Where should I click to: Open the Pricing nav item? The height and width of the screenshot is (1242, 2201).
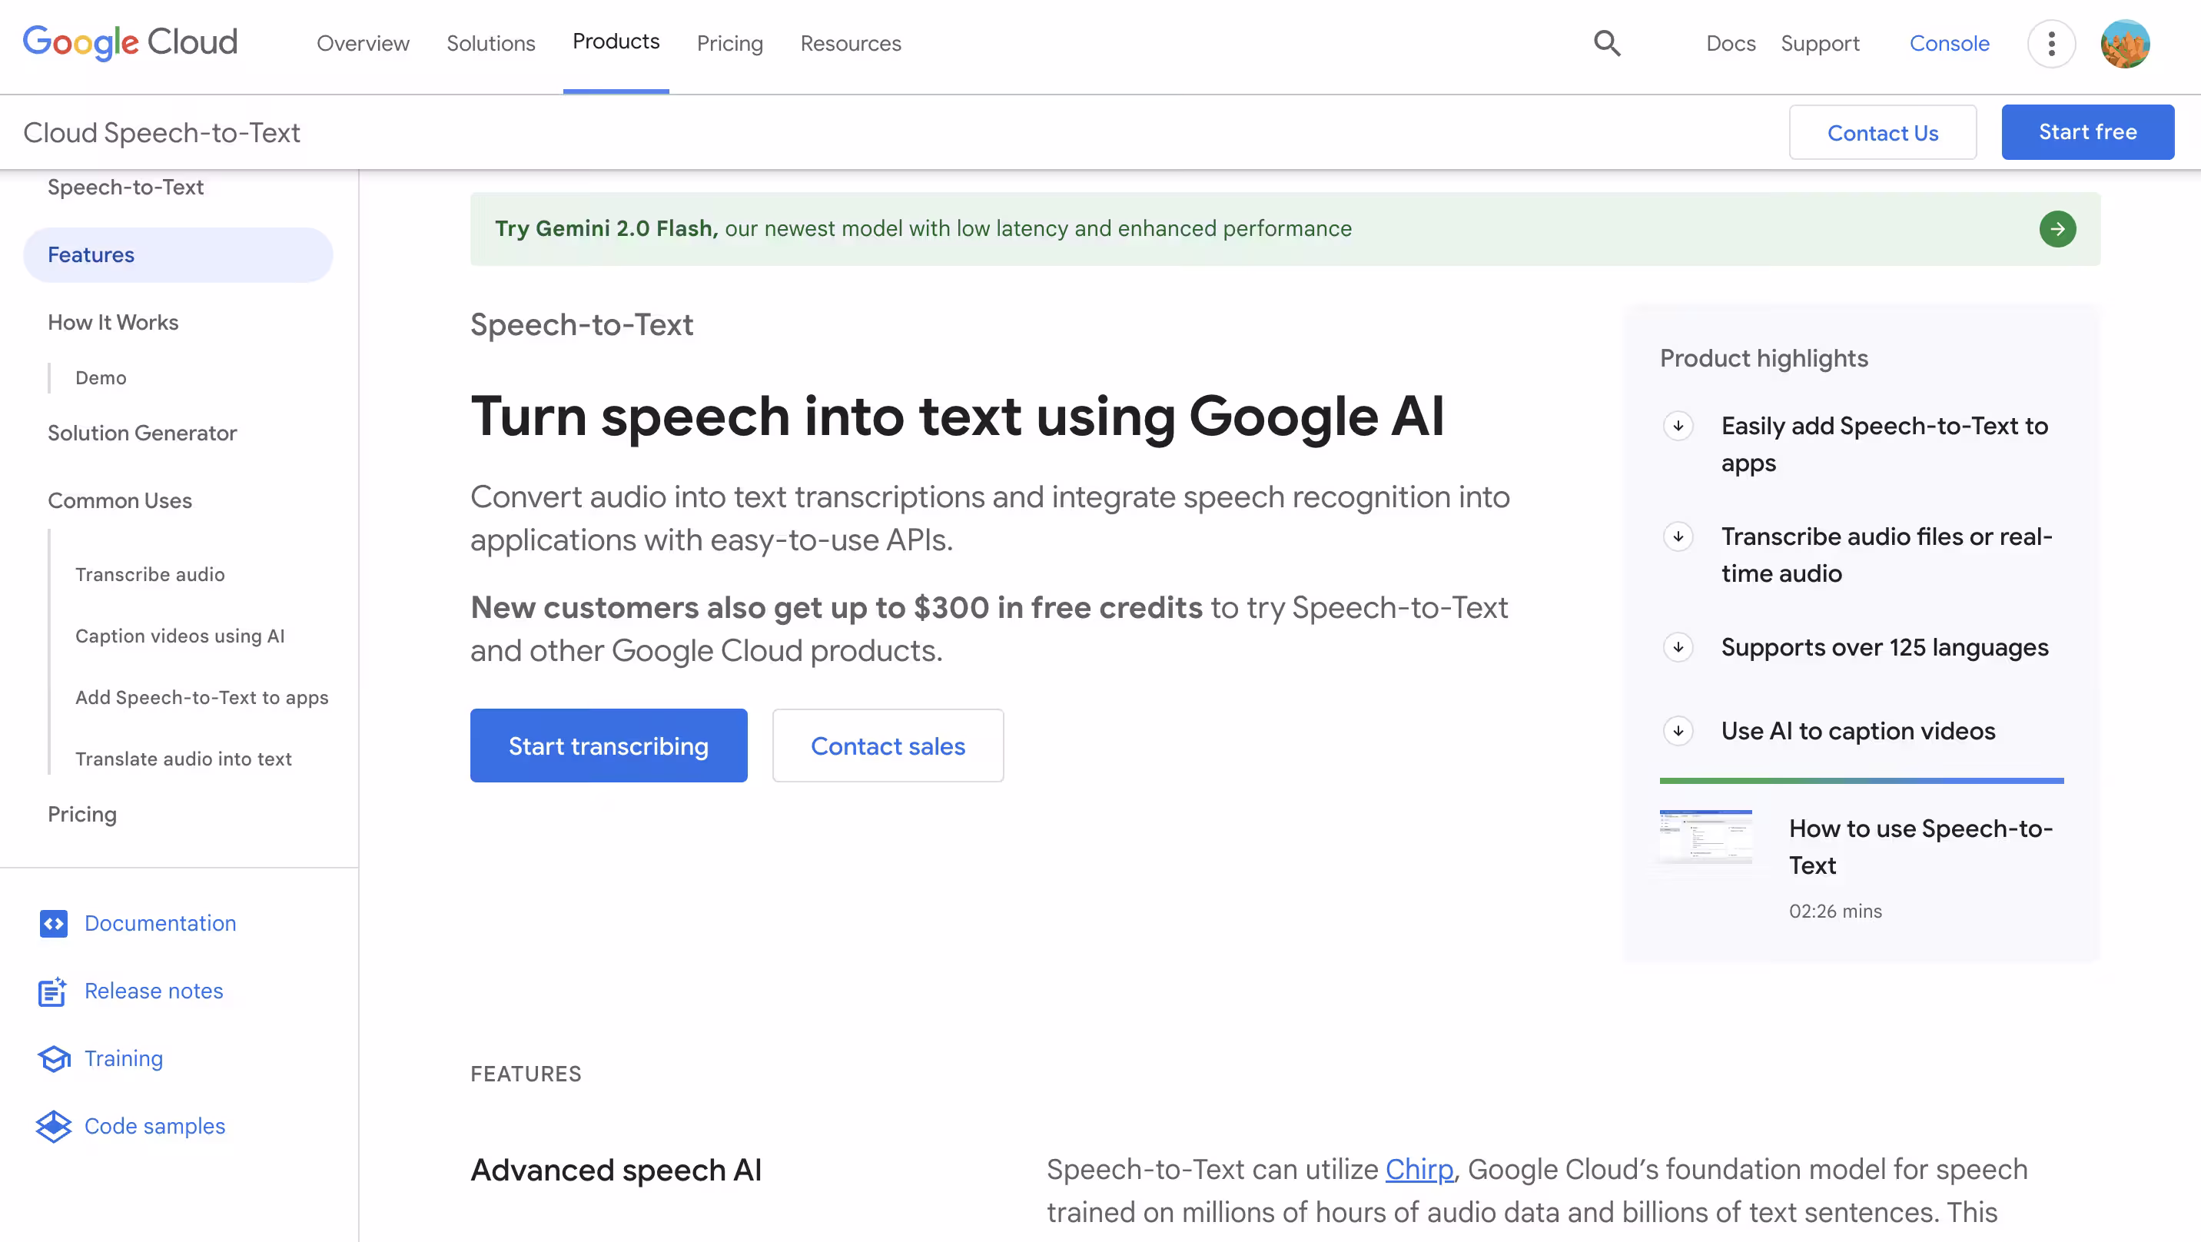pos(729,44)
